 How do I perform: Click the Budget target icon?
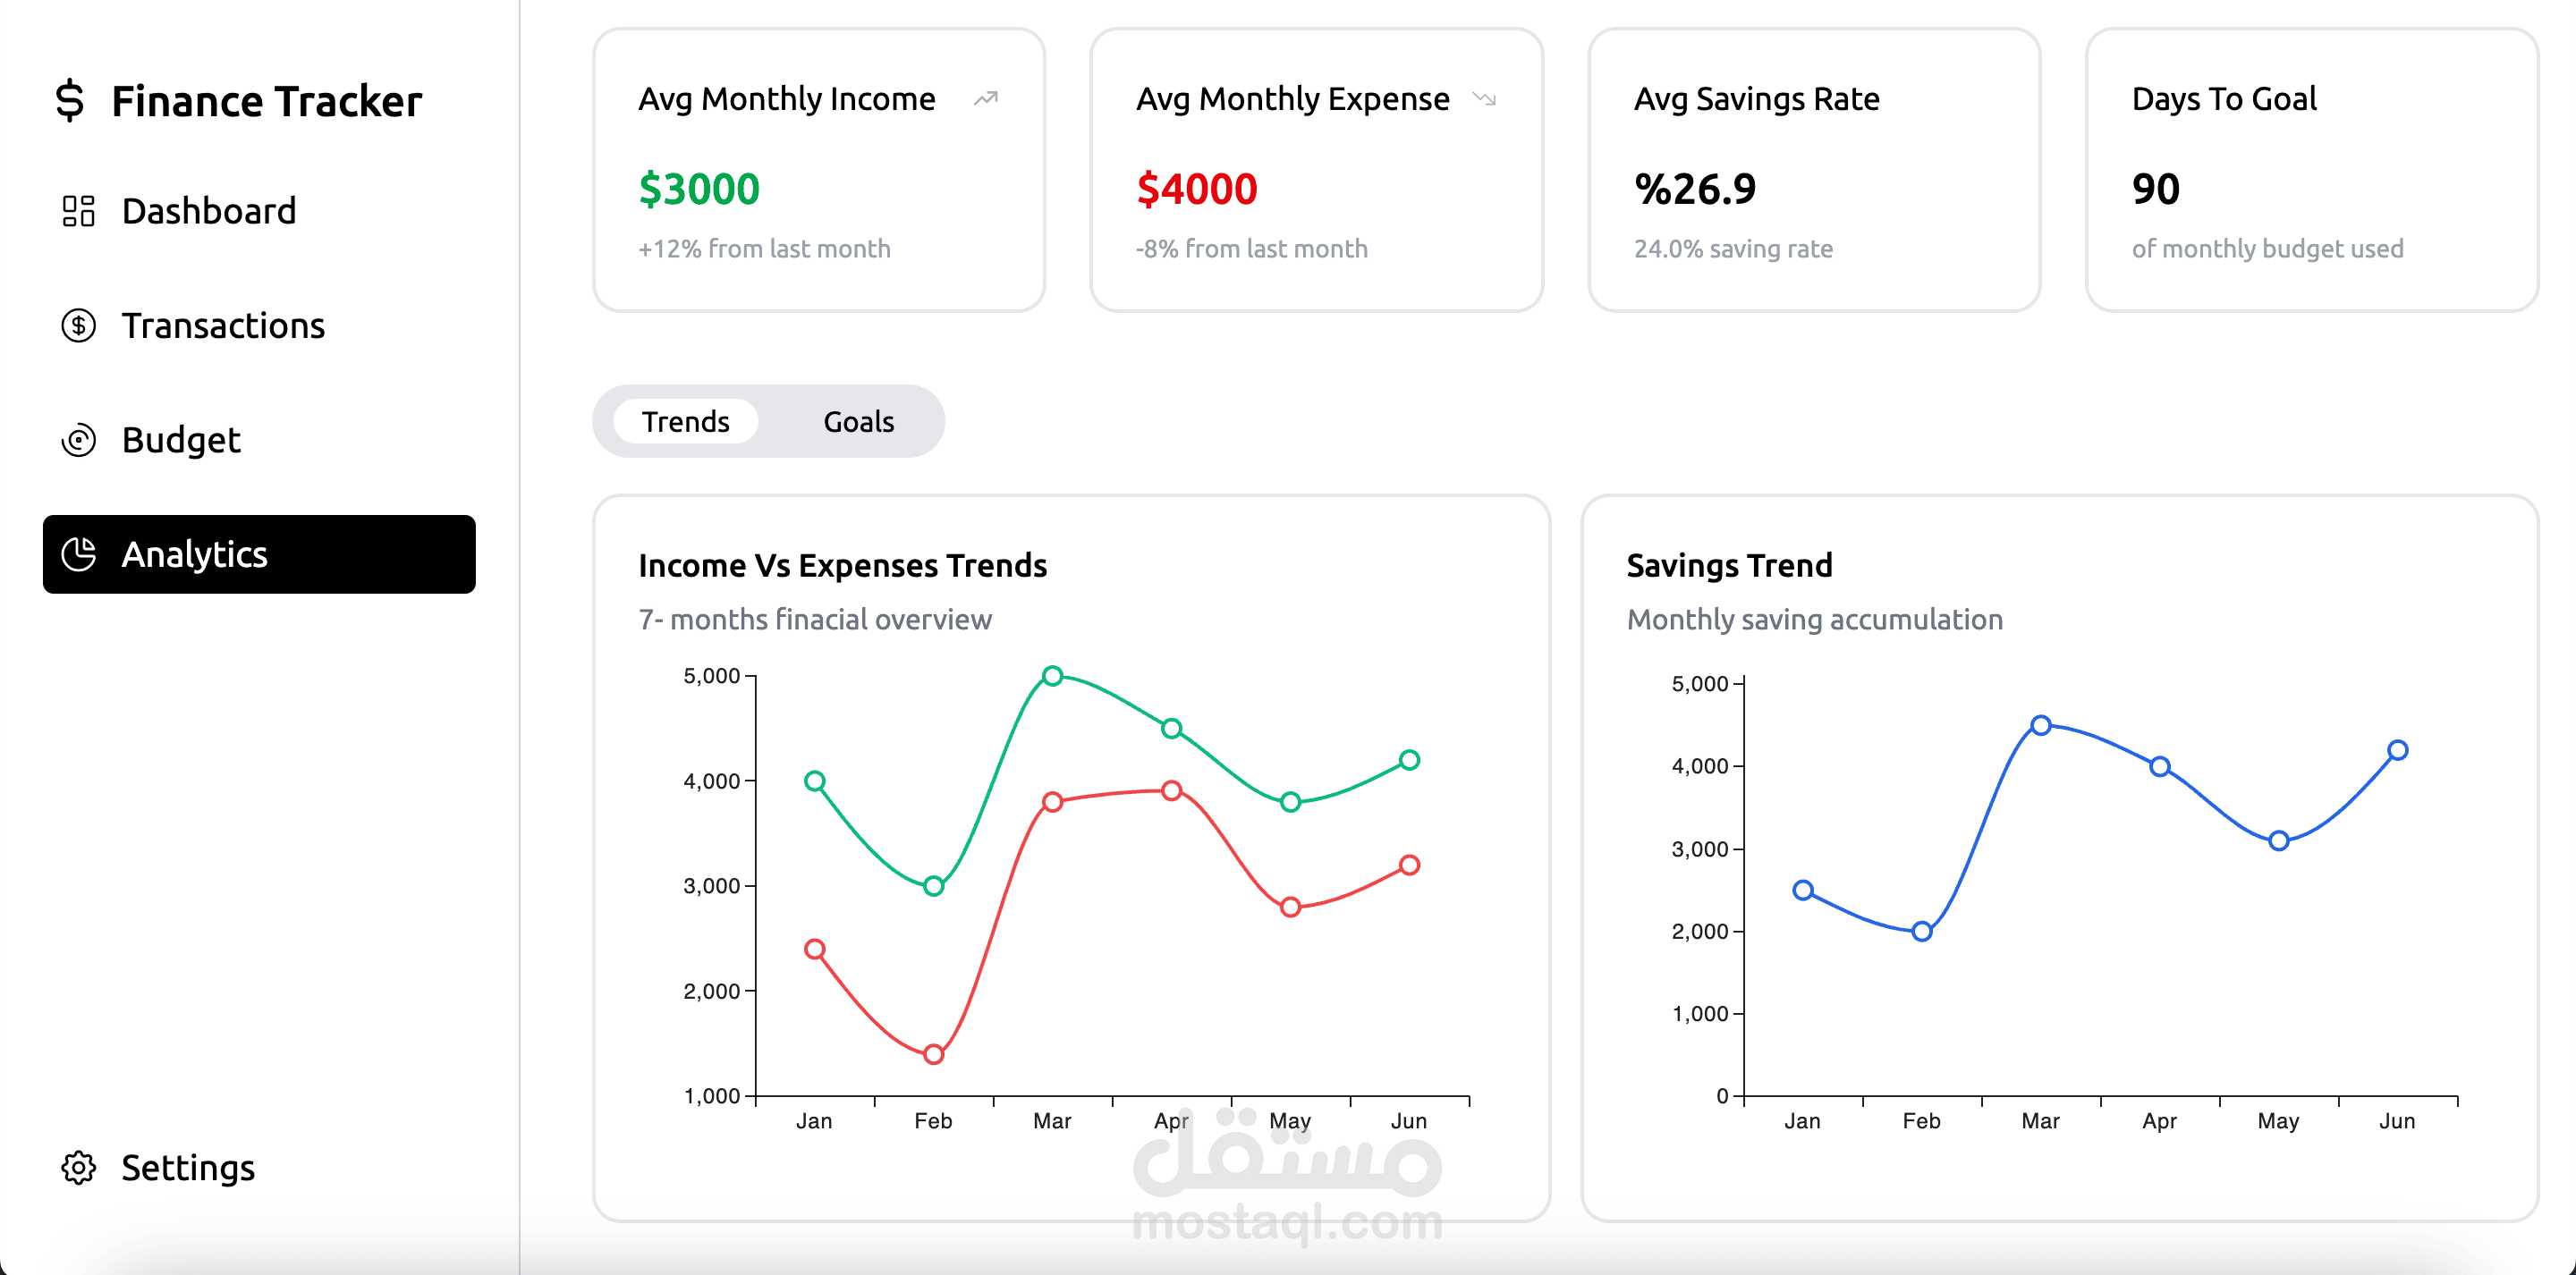tap(78, 440)
